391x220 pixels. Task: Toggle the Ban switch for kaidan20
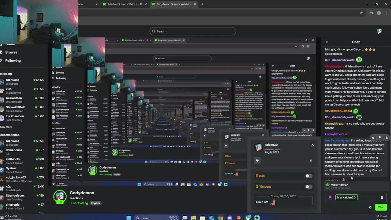(309, 176)
